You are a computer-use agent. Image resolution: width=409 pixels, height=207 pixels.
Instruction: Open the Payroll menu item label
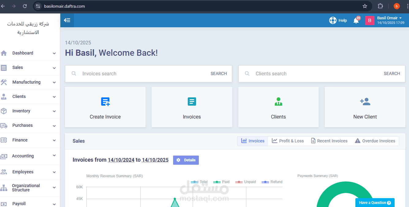(19, 204)
